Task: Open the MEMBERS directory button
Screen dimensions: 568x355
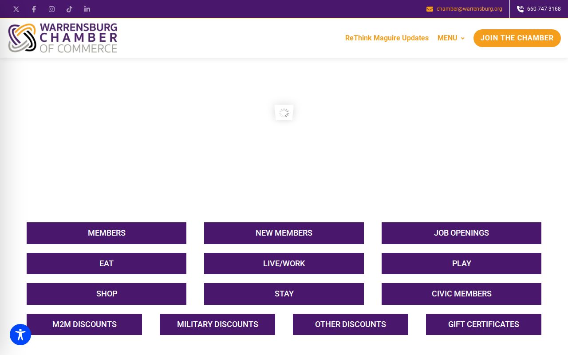Action: (x=106, y=233)
